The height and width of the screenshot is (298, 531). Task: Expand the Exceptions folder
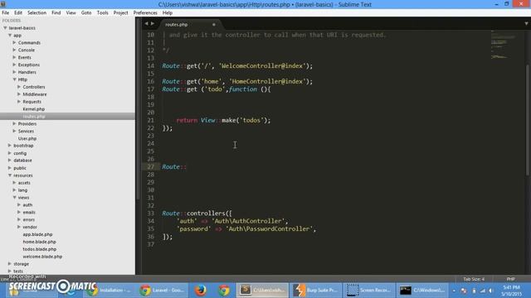pyautogui.click(x=14, y=65)
